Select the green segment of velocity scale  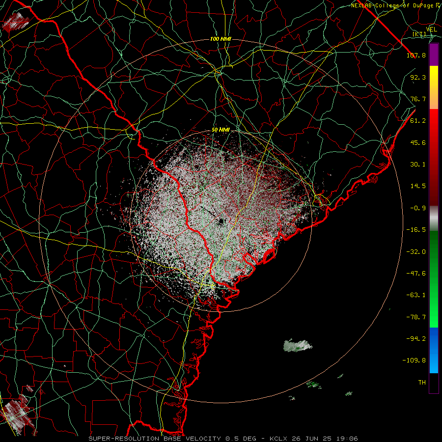pos(434,279)
